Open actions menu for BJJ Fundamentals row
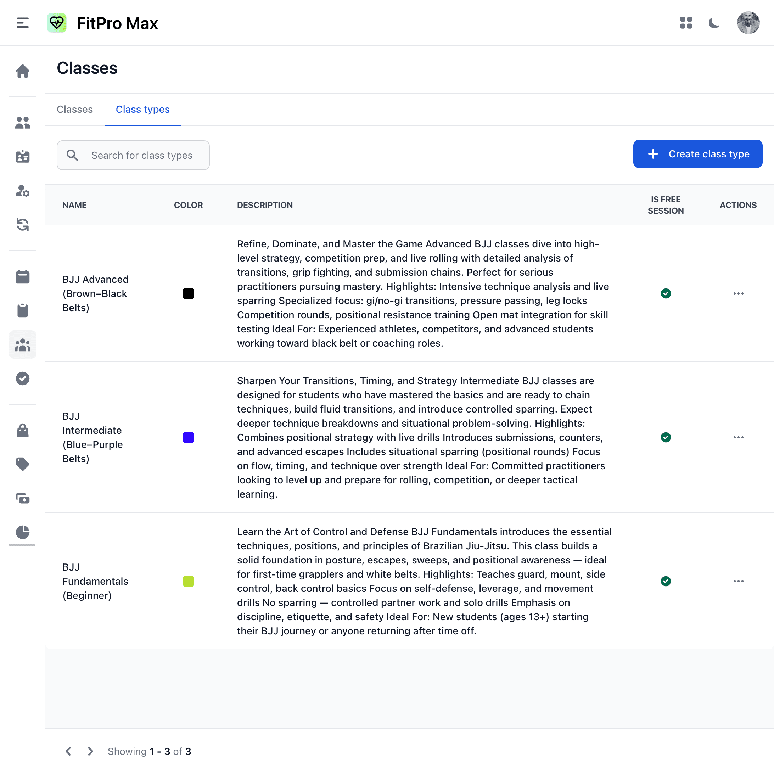774x774 pixels. [x=738, y=581]
